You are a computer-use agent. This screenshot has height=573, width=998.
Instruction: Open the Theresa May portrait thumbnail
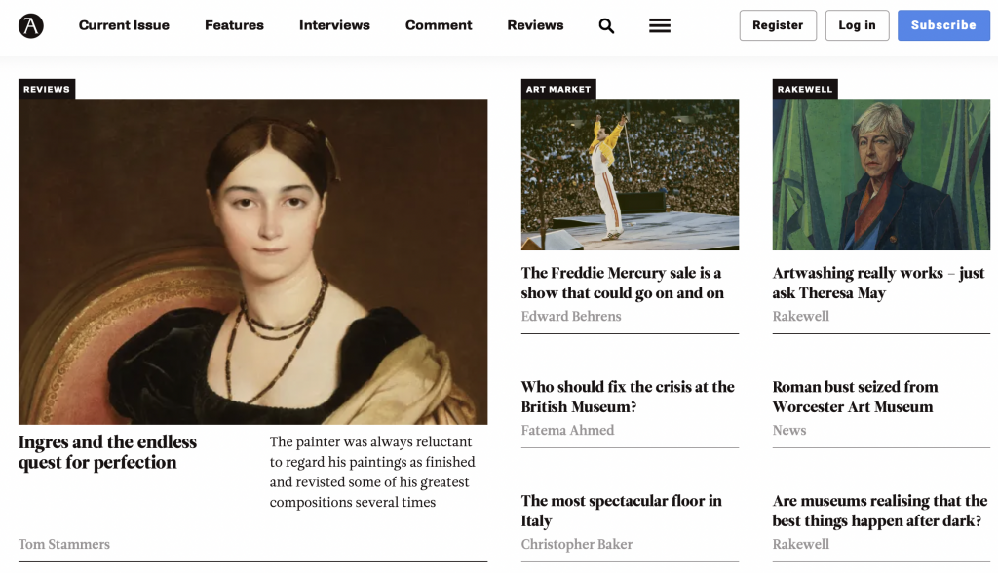pyautogui.click(x=881, y=174)
